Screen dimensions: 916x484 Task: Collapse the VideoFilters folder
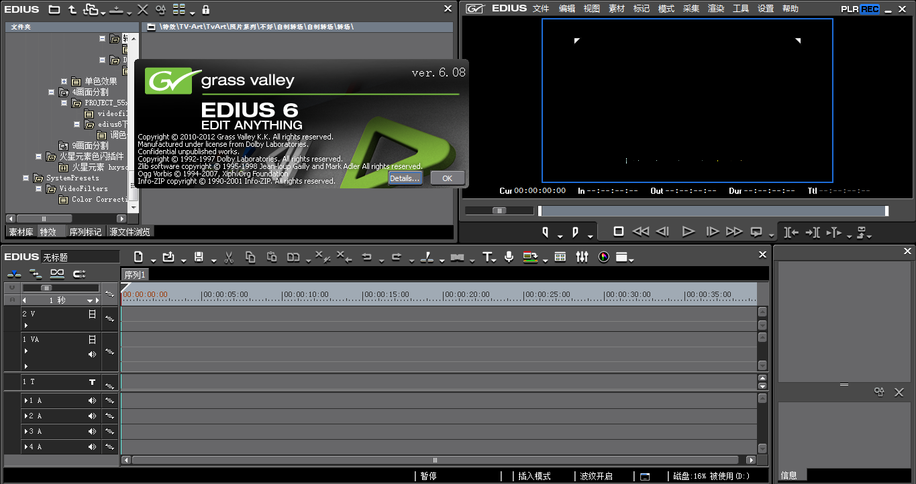pos(38,188)
